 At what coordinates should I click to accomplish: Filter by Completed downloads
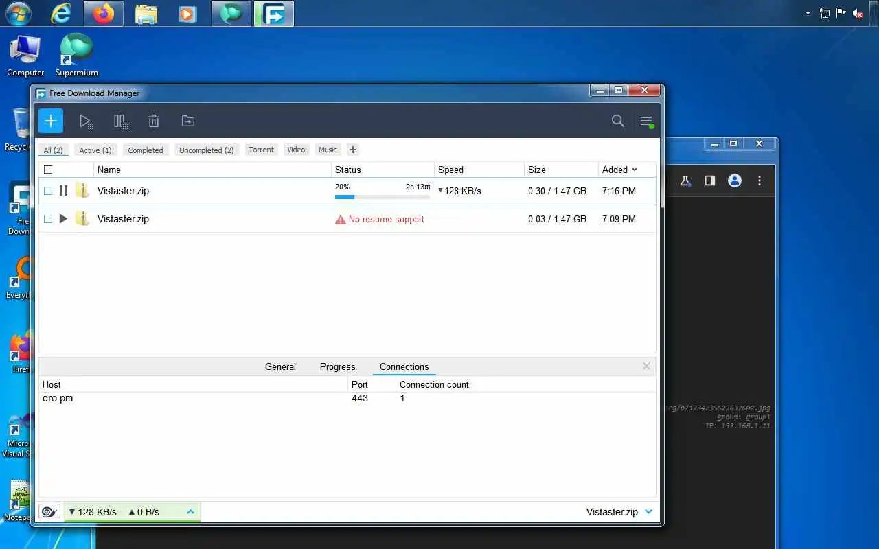click(x=146, y=150)
